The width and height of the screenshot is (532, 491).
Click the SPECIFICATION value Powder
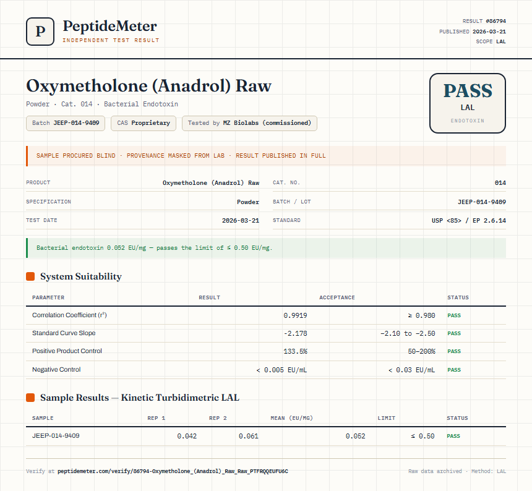pyautogui.click(x=247, y=202)
